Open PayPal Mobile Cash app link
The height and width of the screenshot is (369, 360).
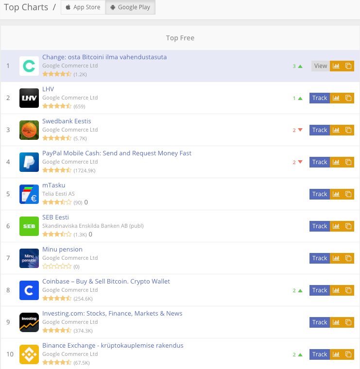(x=117, y=153)
